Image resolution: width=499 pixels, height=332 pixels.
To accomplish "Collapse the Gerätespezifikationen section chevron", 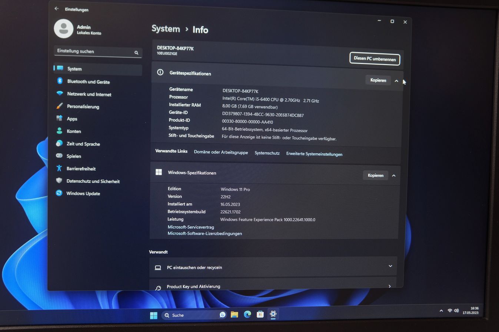I will click(x=396, y=80).
